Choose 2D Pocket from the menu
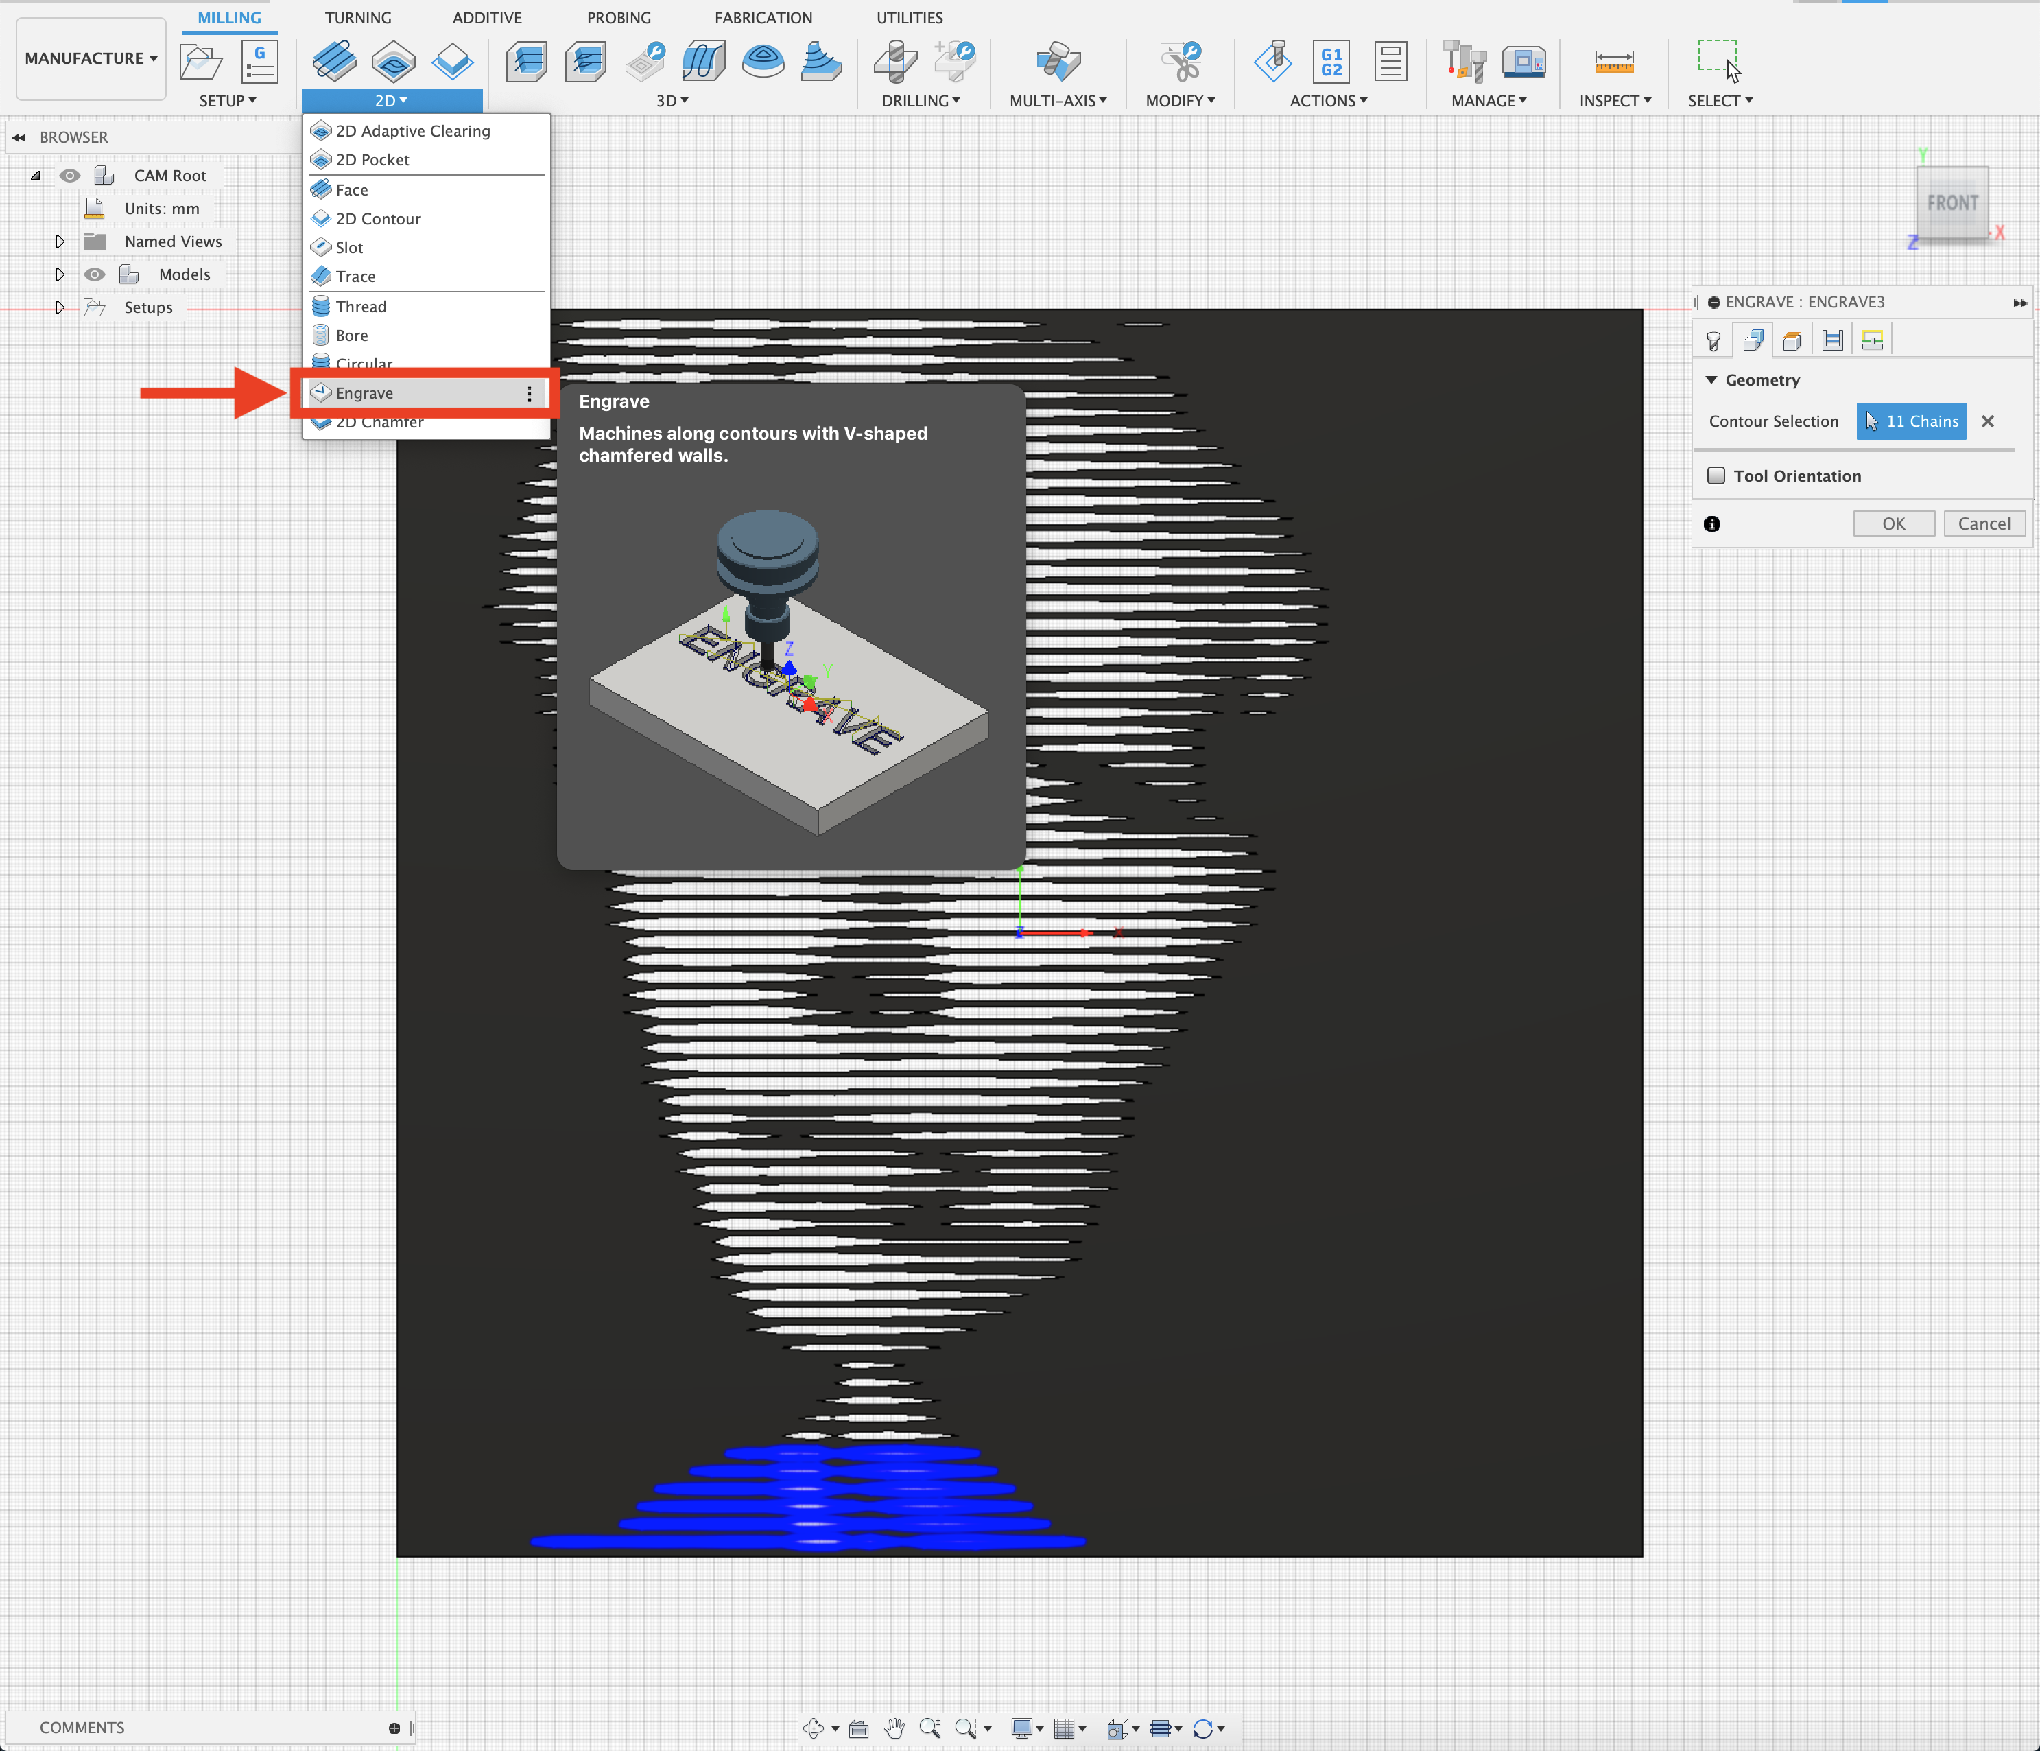 pos(372,160)
